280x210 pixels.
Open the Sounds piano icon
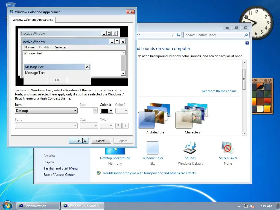[190, 148]
